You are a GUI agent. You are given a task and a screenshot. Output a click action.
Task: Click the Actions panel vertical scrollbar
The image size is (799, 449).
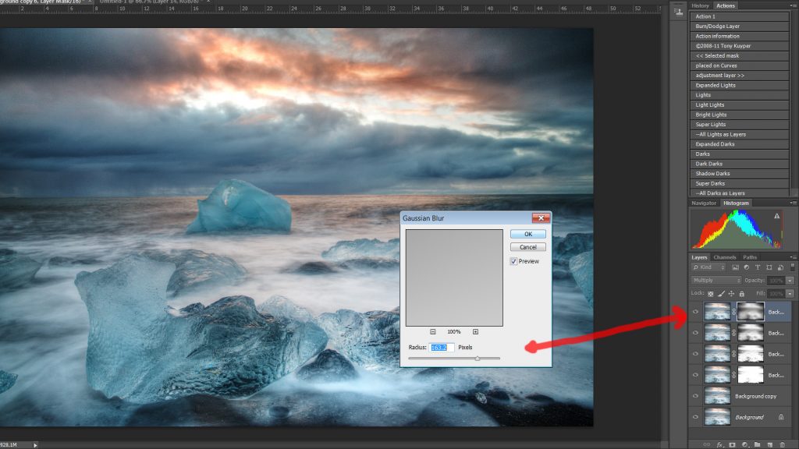click(794, 104)
